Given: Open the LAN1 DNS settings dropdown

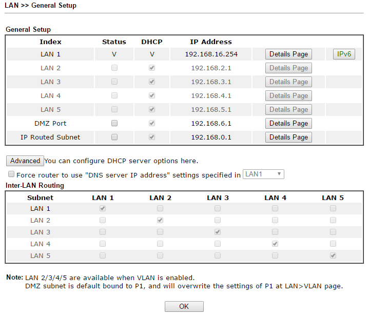Looking at the screenshot, I should pyautogui.click(x=263, y=174).
